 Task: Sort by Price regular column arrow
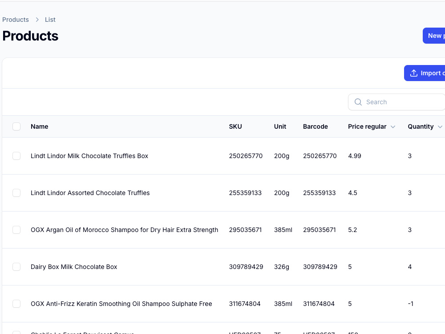tap(393, 126)
